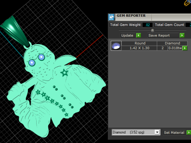This screenshot has height=143, width=191.
Task: Click the Total Gem Weight label
Action: 125,25
